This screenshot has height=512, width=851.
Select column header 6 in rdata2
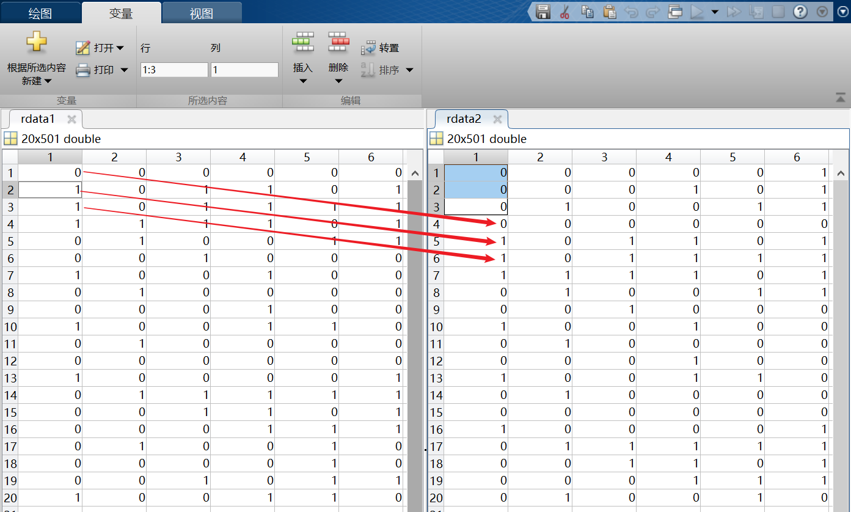pyautogui.click(x=797, y=157)
